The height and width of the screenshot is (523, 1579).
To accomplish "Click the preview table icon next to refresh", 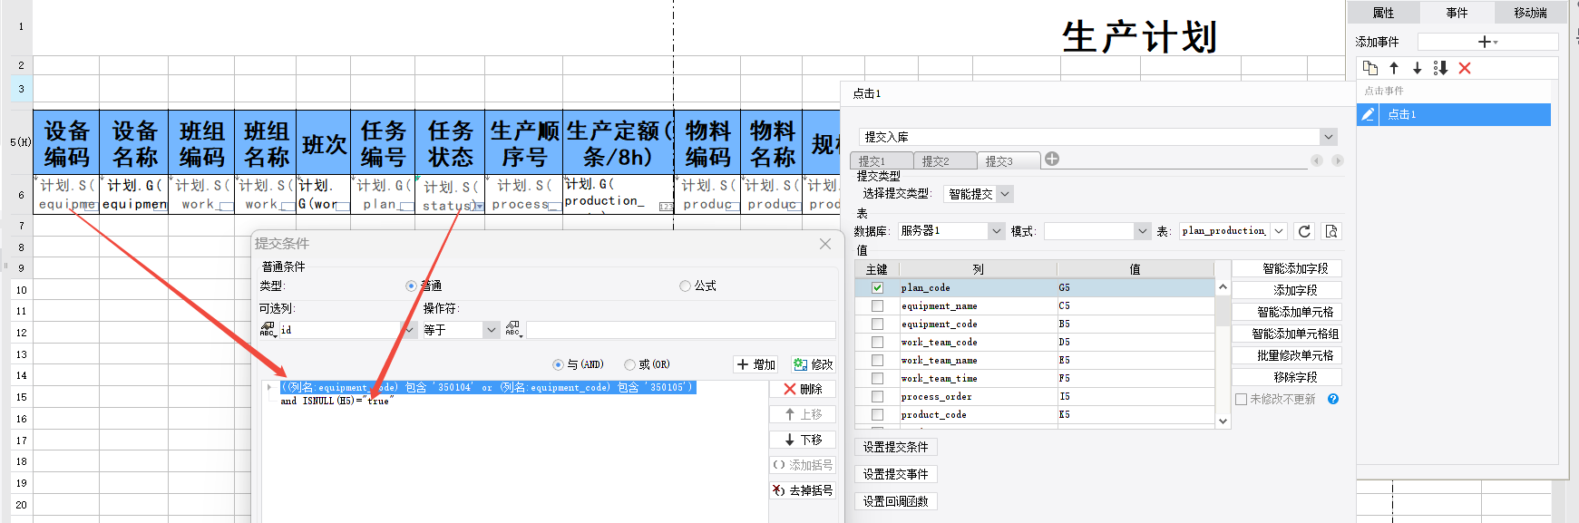I will coord(1331,231).
